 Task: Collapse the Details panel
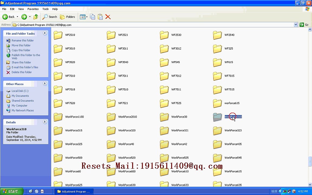tap(45, 122)
